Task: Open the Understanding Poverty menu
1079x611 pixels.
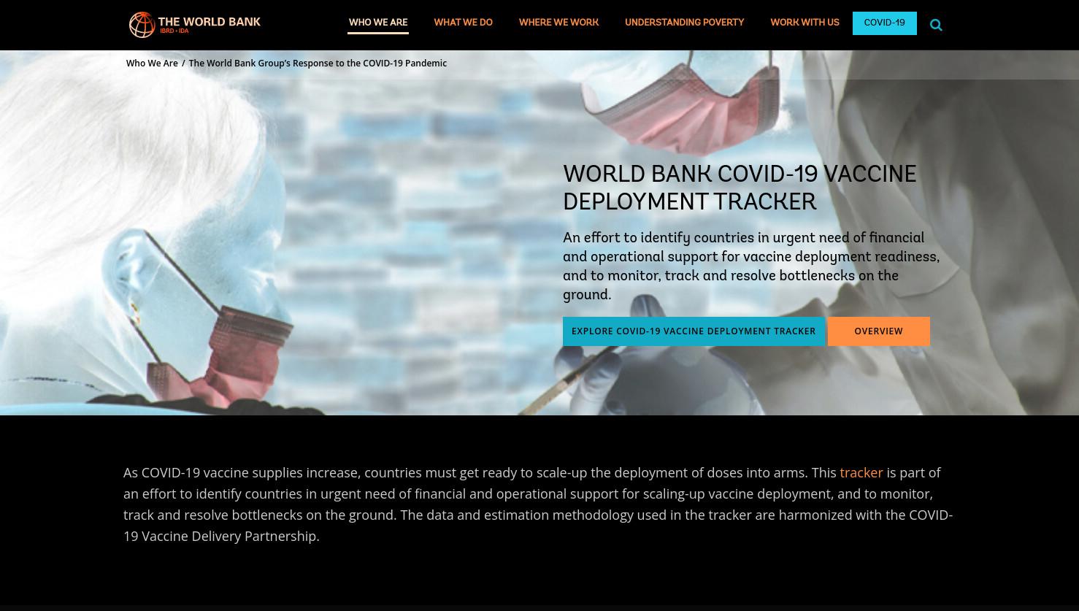Action: [684, 23]
